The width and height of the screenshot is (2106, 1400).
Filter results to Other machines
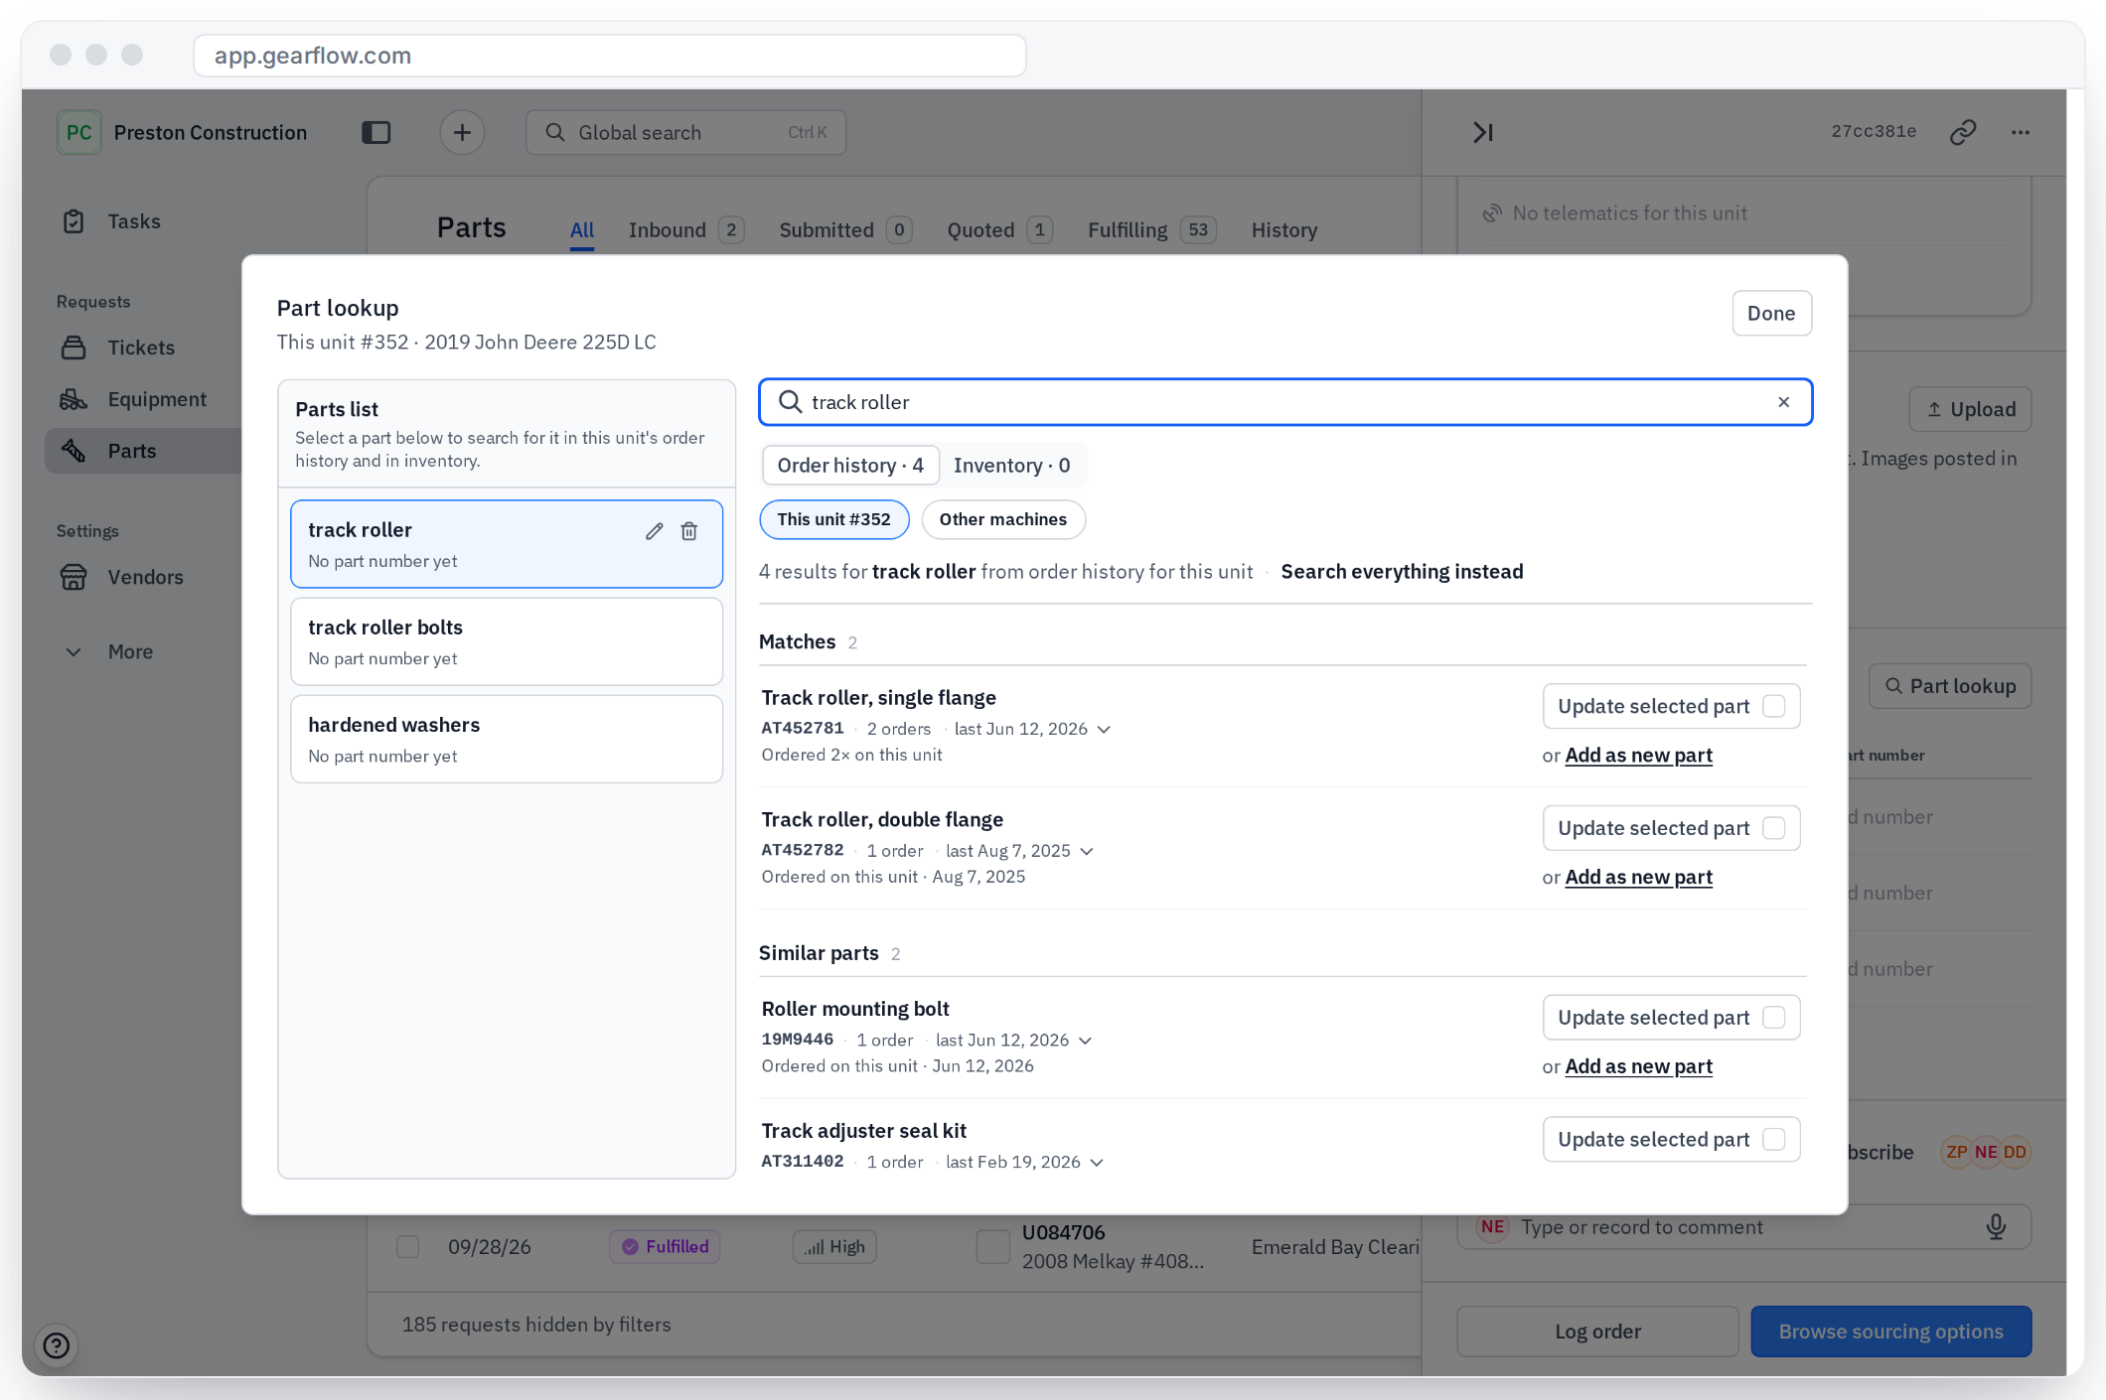(1003, 520)
